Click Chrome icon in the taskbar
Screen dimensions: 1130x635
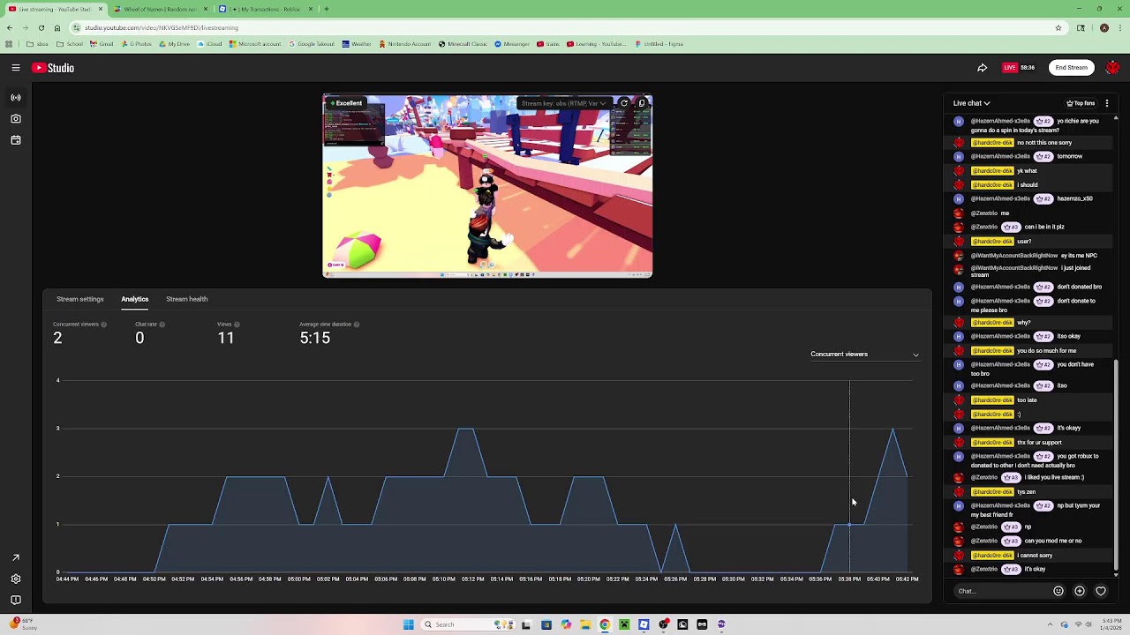[605, 624]
